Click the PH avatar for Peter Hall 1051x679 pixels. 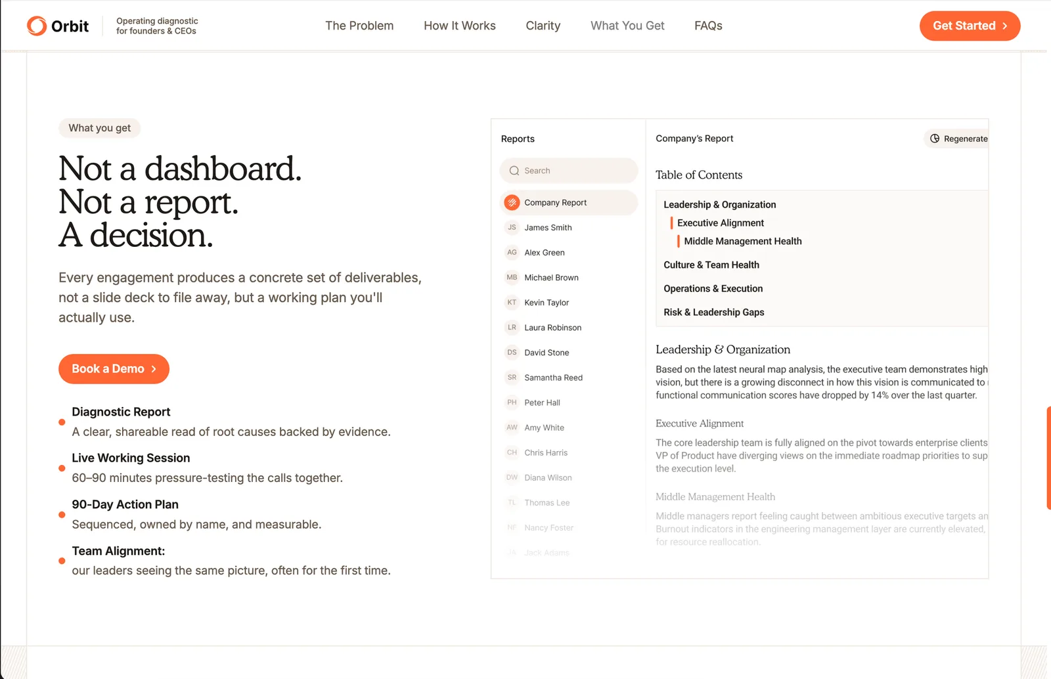click(512, 403)
